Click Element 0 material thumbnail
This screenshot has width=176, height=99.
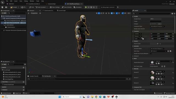(152, 73)
